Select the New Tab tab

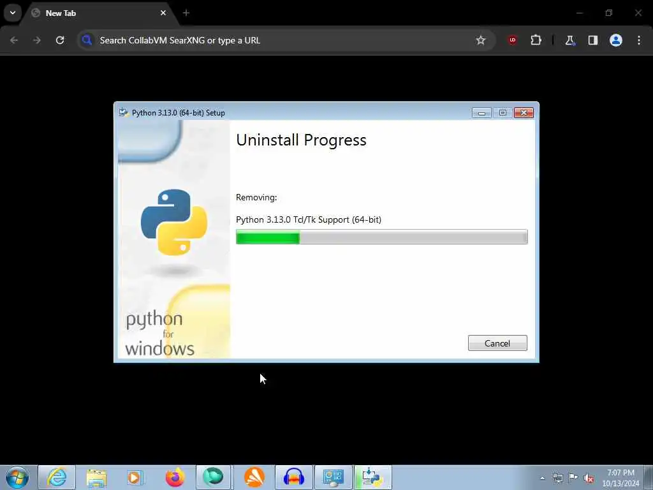[98, 13]
